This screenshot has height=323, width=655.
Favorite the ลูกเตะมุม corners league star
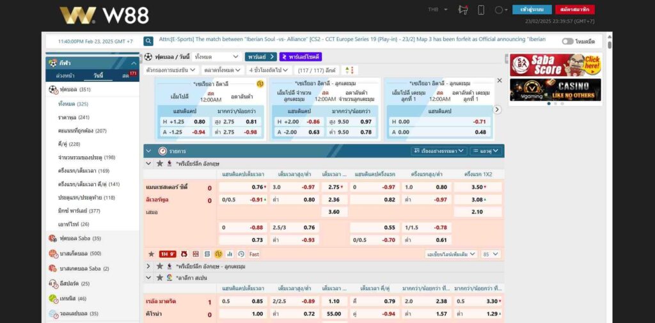159,266
